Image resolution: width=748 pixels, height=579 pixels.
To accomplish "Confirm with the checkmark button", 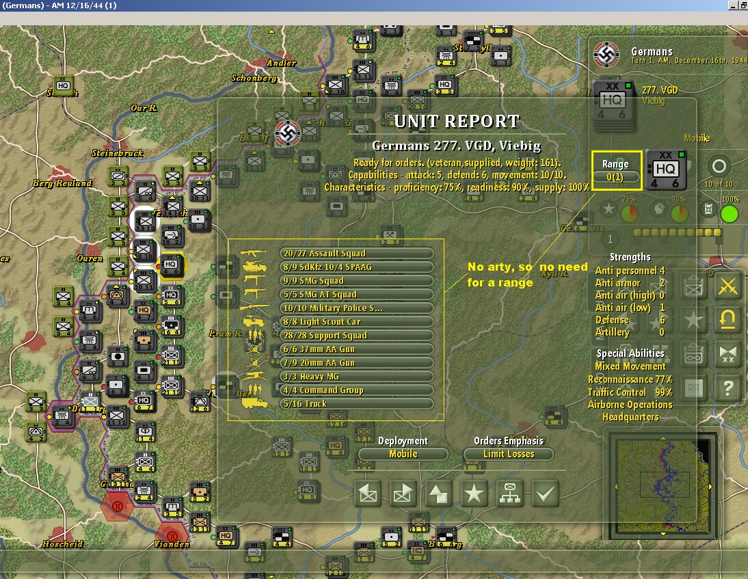I will click(x=545, y=494).
